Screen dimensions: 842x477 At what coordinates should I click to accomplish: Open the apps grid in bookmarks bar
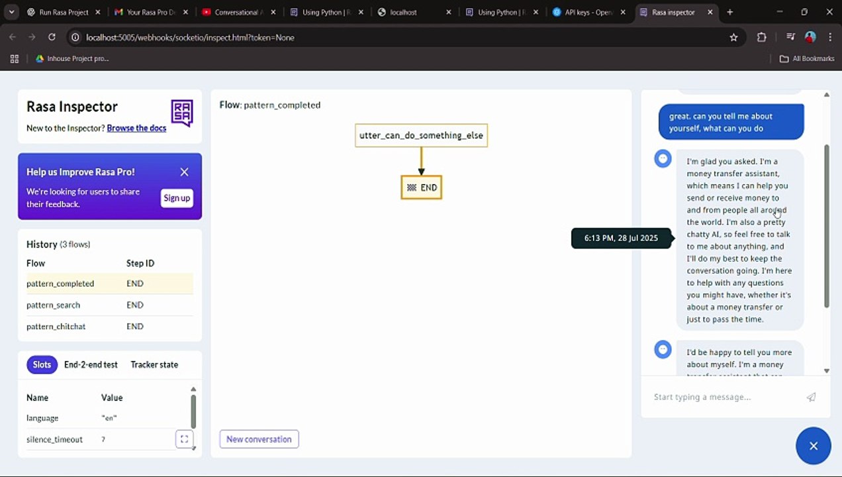tap(15, 58)
